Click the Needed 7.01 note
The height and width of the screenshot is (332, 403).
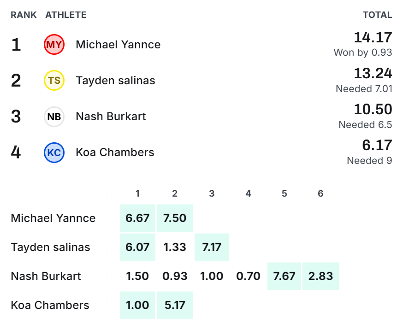coord(364,89)
